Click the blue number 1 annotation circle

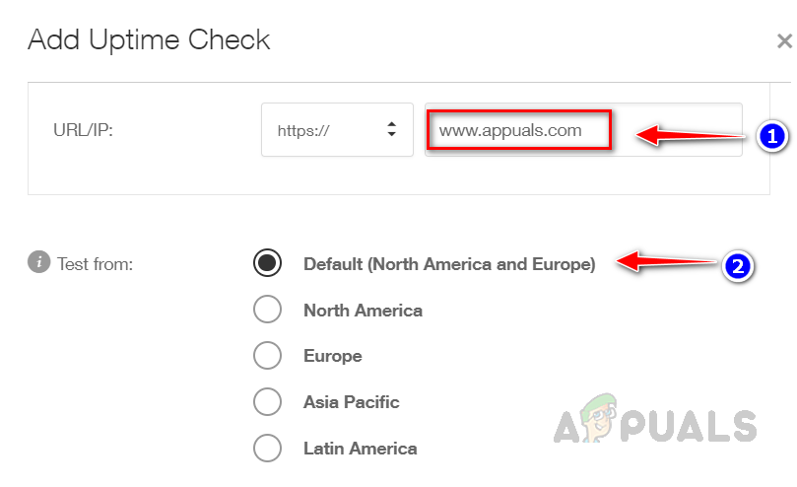(x=771, y=137)
